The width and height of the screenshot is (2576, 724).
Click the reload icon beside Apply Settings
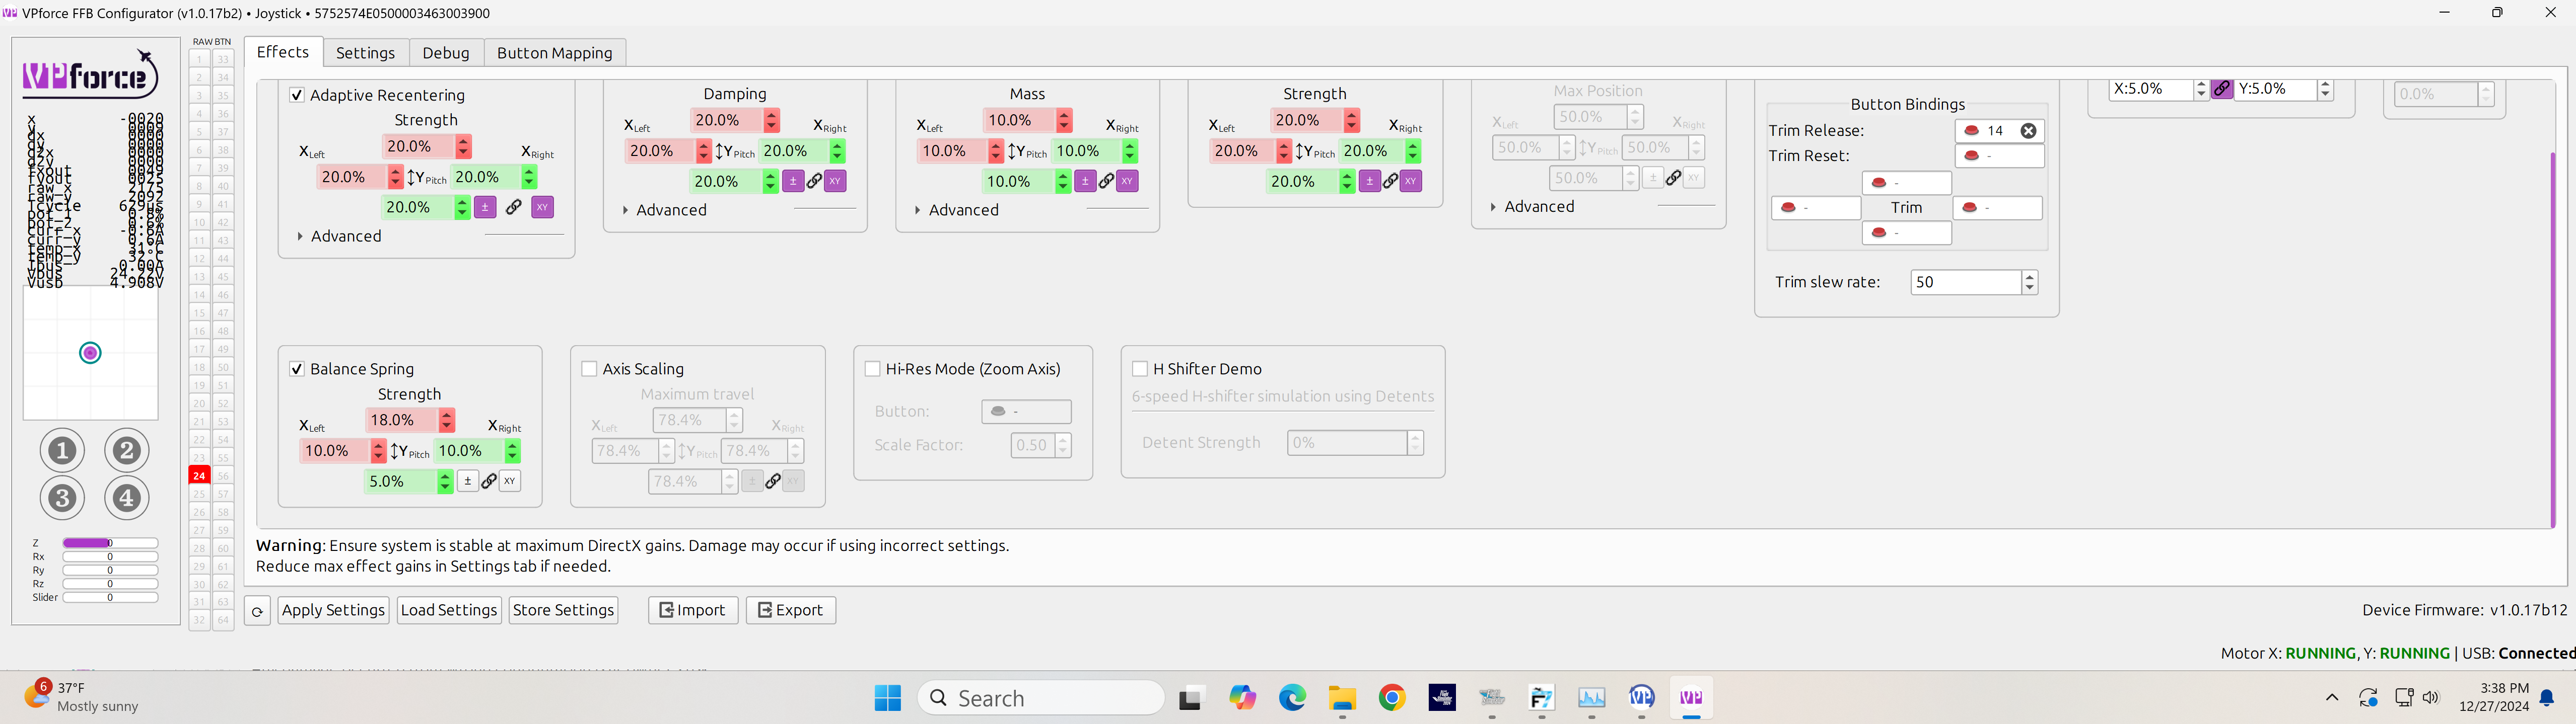(x=257, y=610)
